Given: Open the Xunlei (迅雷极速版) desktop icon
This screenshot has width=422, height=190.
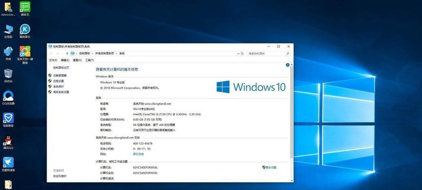Looking at the screenshot, I should pos(8,164).
